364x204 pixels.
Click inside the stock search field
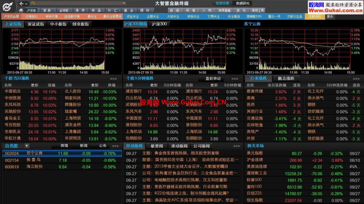pyautogui.click(x=78, y=3)
